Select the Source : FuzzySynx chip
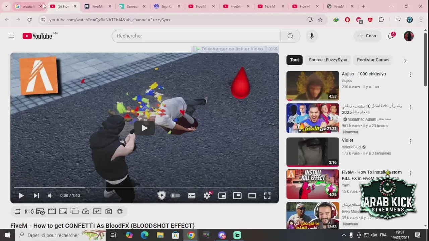This screenshot has height=241, width=429. click(x=328, y=60)
